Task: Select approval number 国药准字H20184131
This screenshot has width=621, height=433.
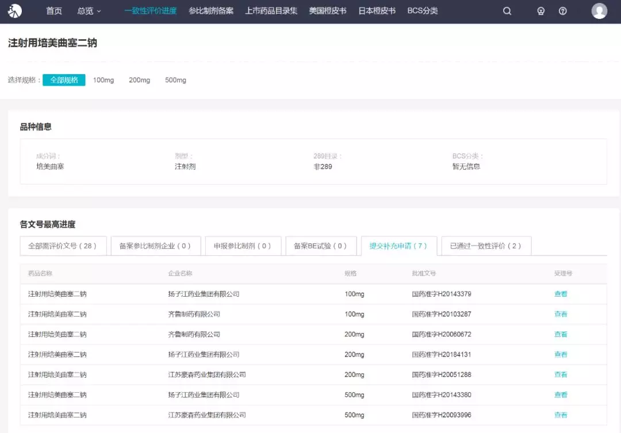Action: (x=442, y=355)
